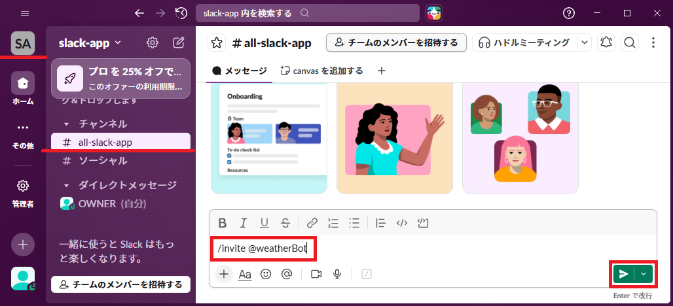673x306 pixels.
Task: Open the user avatar at bottom left
Action: (x=23, y=279)
